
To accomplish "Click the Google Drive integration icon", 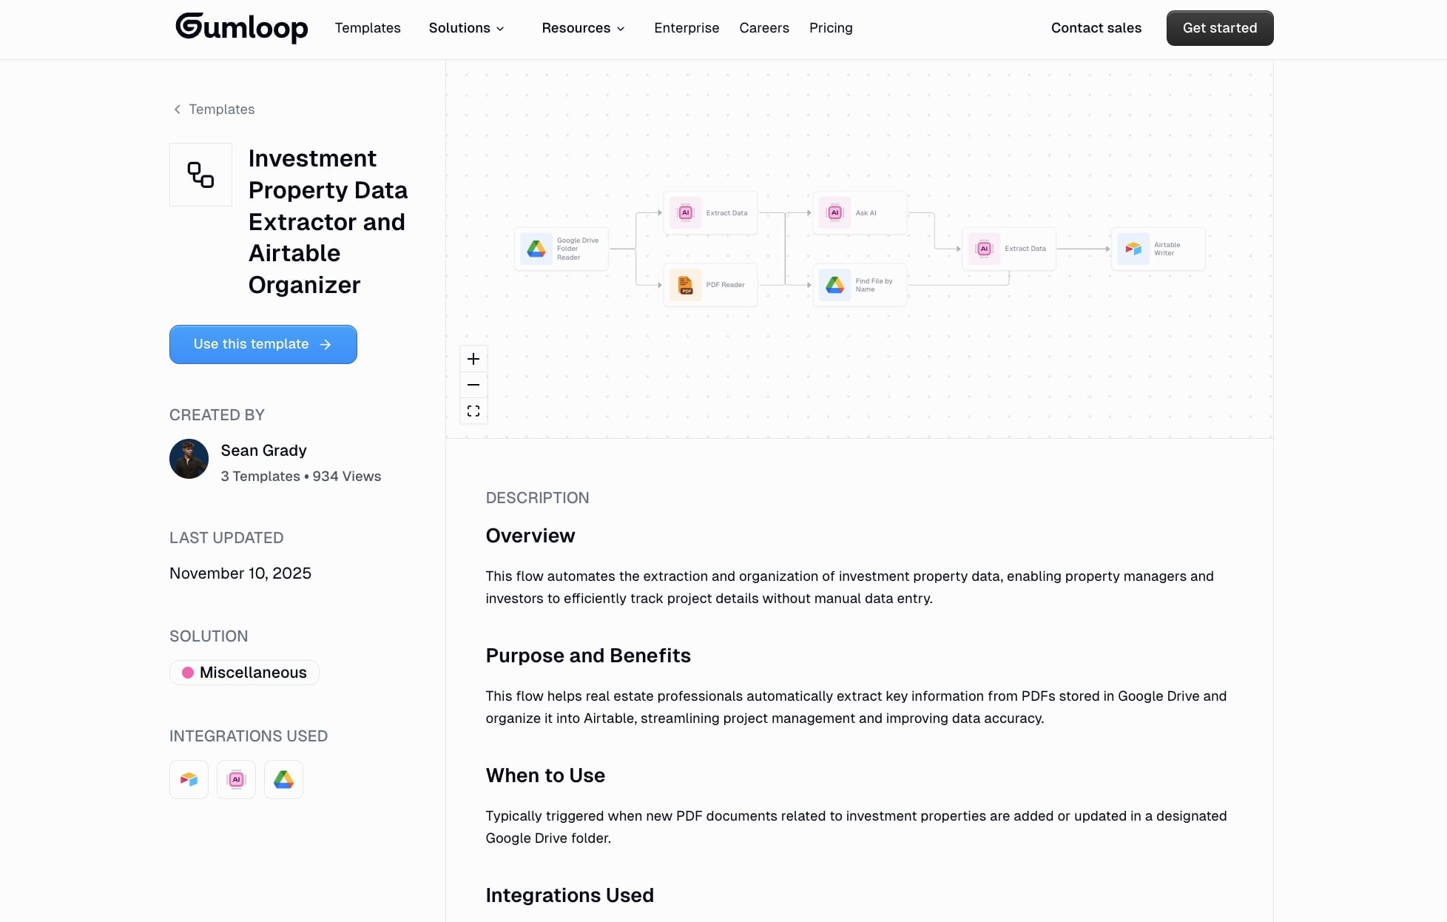I will coord(283,779).
